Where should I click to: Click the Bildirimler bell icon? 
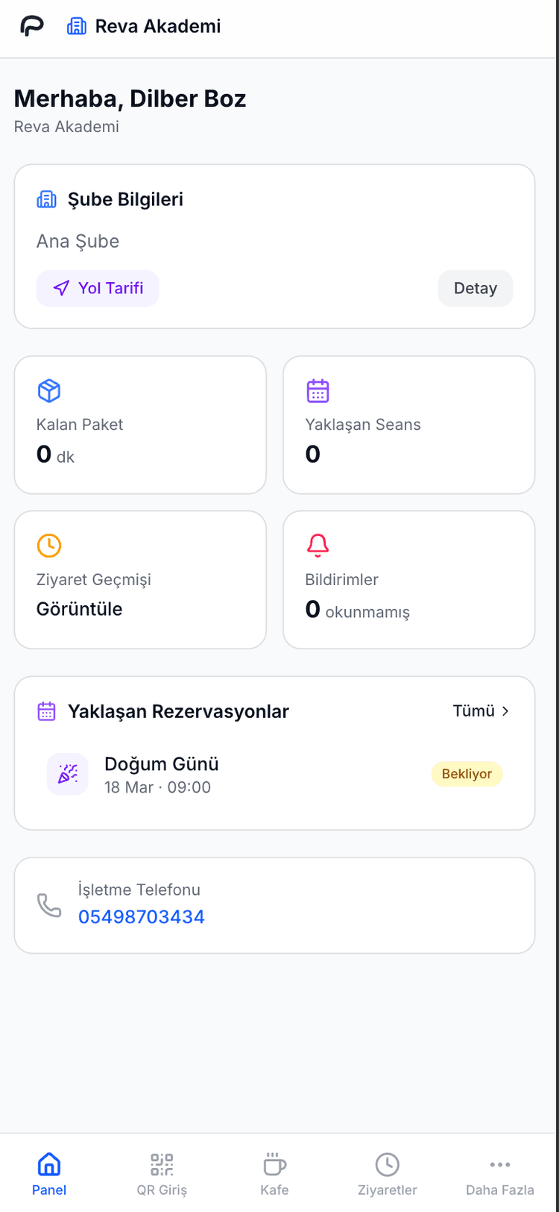point(316,545)
